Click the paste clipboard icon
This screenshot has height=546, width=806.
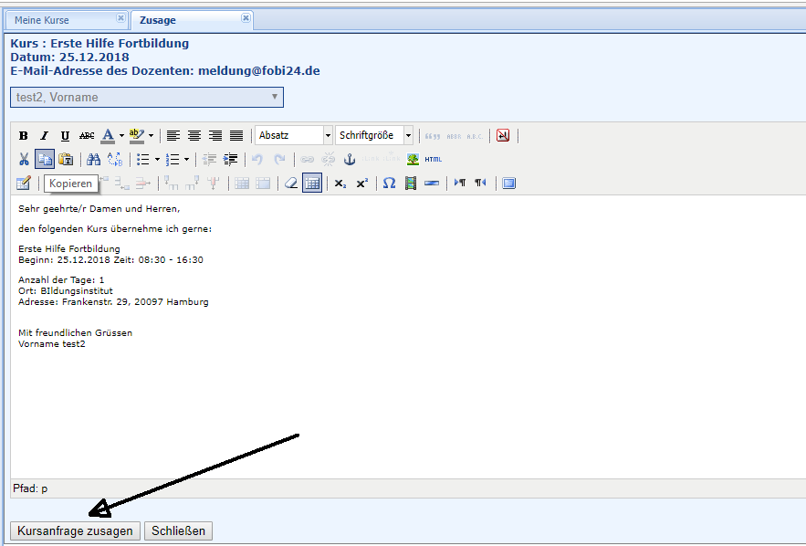[66, 159]
